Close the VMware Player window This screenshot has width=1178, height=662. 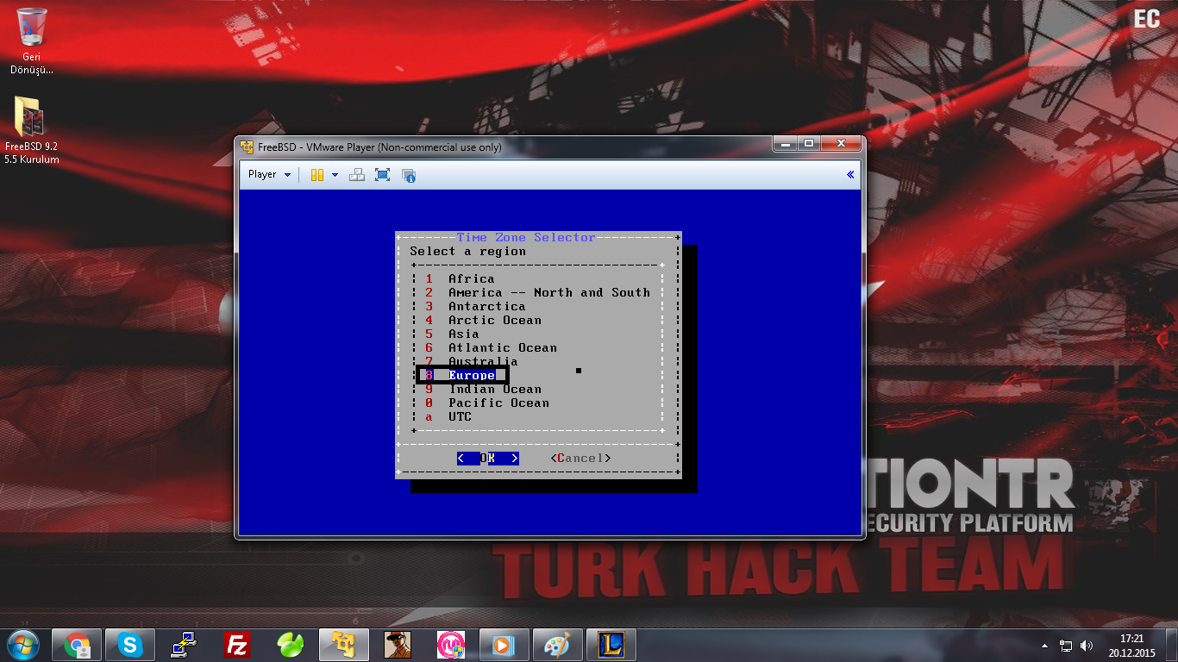click(x=841, y=144)
